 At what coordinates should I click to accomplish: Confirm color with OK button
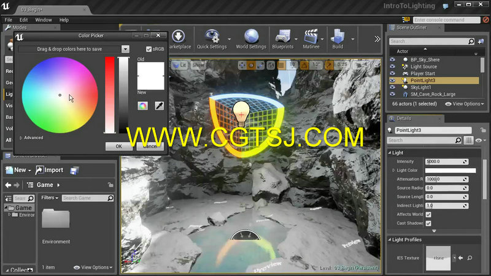point(118,146)
